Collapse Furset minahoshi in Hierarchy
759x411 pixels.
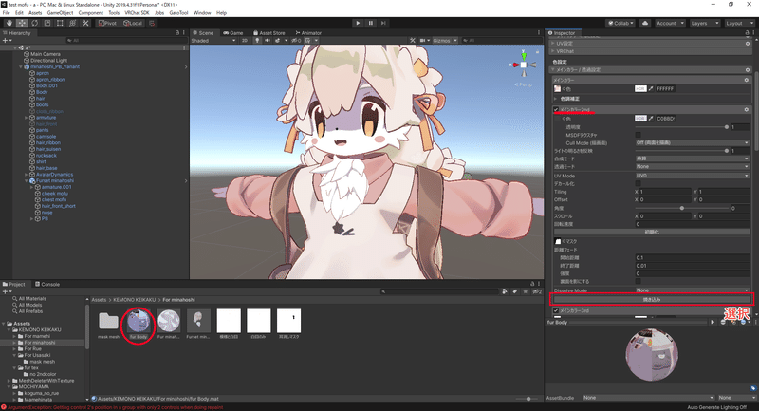pyautogui.click(x=27, y=180)
